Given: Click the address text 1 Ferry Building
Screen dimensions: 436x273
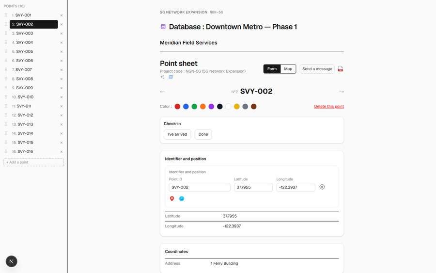Looking at the screenshot, I should tap(224, 263).
